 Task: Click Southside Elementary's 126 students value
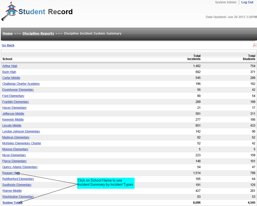253,185
